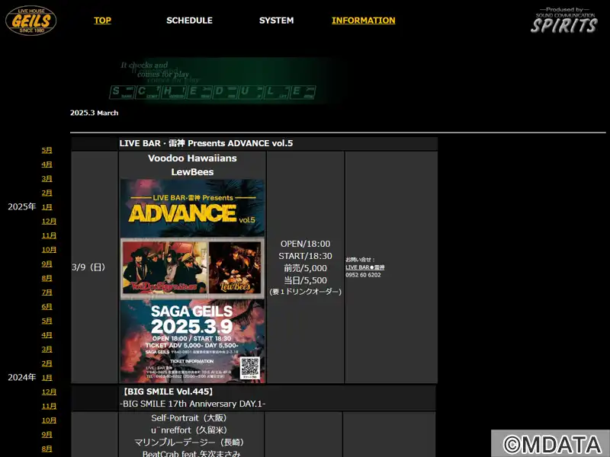Open the INFORMATION menu item
Screen dimensions: 610x457
[364, 21]
